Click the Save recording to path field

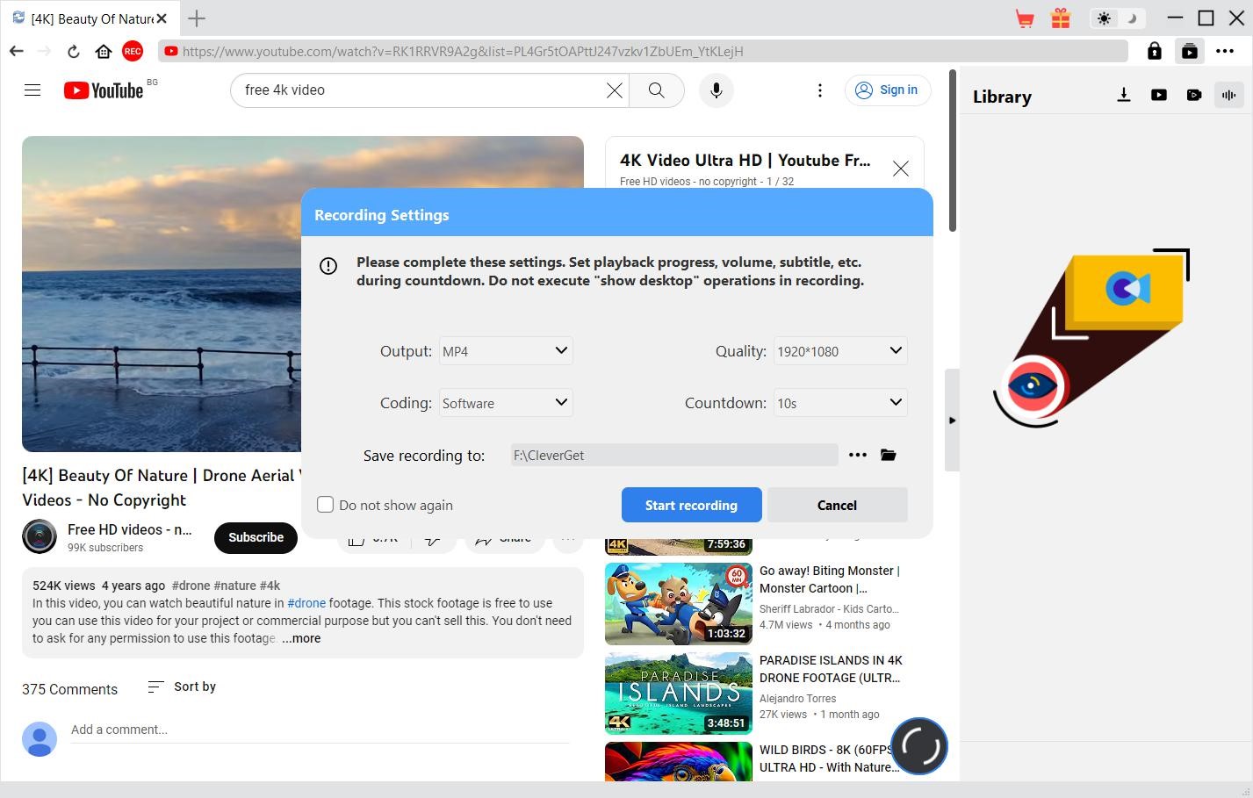click(x=673, y=455)
